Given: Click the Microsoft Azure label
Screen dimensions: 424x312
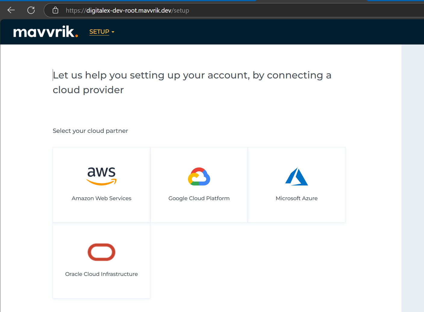Looking at the screenshot, I should tap(297, 198).
